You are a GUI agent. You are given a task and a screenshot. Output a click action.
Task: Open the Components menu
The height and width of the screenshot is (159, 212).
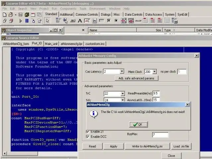[x=68, y=9]
